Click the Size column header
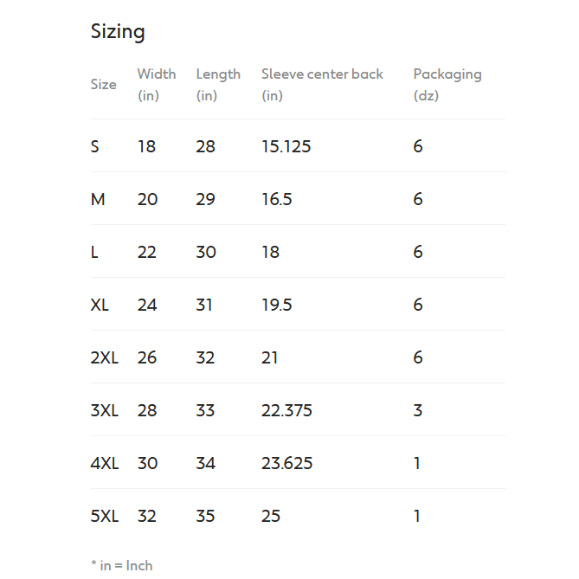The image size is (579, 579). click(103, 85)
